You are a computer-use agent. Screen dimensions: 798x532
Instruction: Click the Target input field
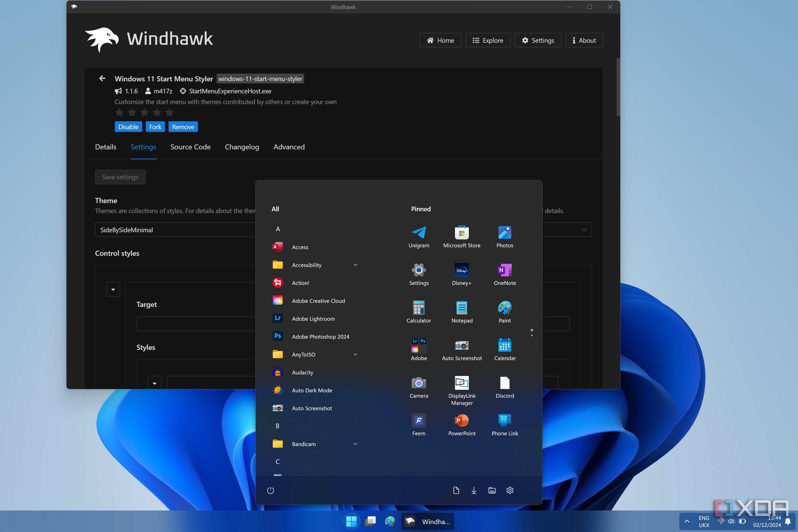[x=196, y=324]
